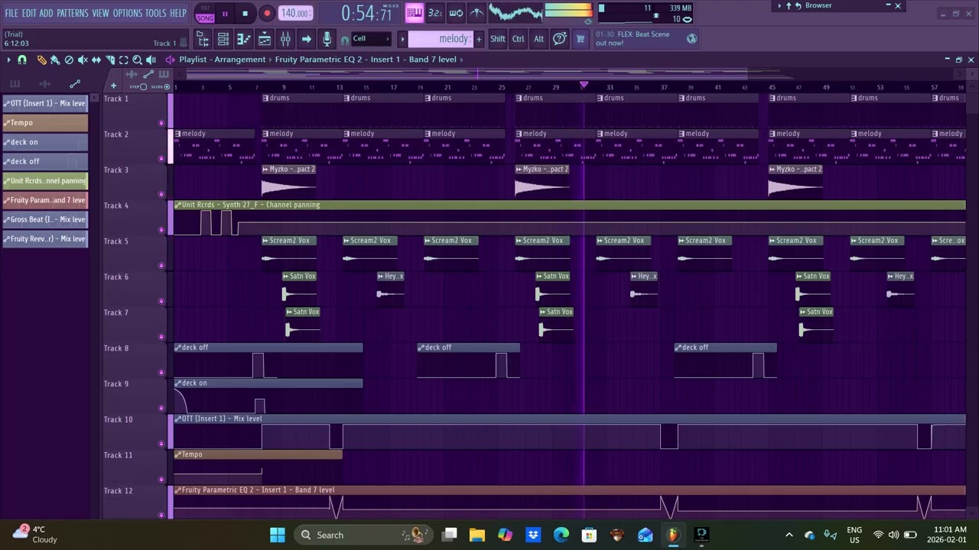The image size is (979, 550).
Task: Open the melody pattern selector
Action: 441,39
